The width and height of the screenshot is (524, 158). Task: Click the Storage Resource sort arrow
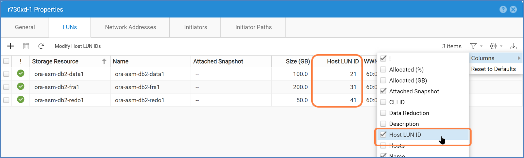point(104,61)
